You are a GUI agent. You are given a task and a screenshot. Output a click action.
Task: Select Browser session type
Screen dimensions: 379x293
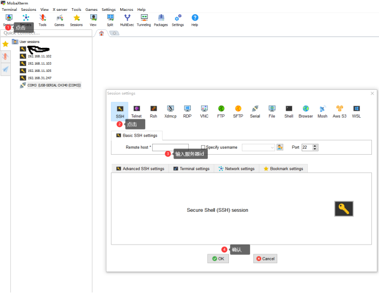click(306, 112)
